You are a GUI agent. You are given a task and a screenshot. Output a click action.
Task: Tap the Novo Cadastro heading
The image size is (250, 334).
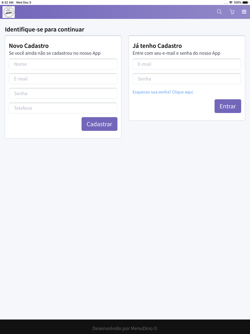click(29, 46)
